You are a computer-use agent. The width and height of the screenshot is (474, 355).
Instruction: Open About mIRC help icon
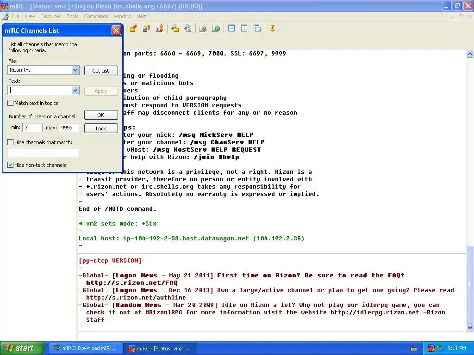pyautogui.click(x=272, y=28)
